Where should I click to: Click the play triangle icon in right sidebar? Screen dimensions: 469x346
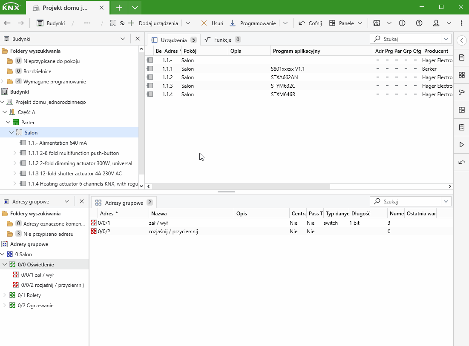tap(461, 145)
